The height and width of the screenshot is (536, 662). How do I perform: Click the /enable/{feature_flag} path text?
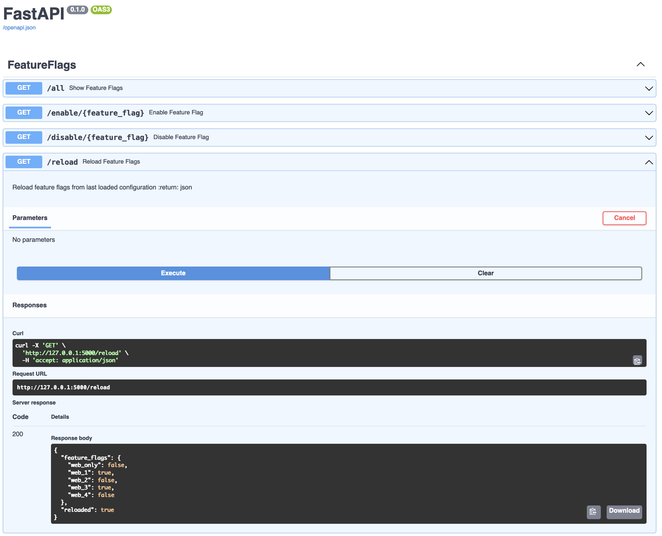96,113
